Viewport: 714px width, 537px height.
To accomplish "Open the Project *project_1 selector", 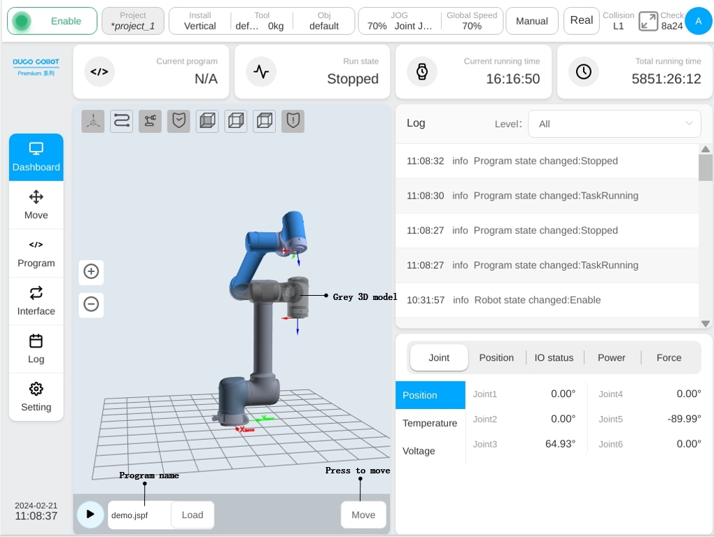I will [133, 21].
